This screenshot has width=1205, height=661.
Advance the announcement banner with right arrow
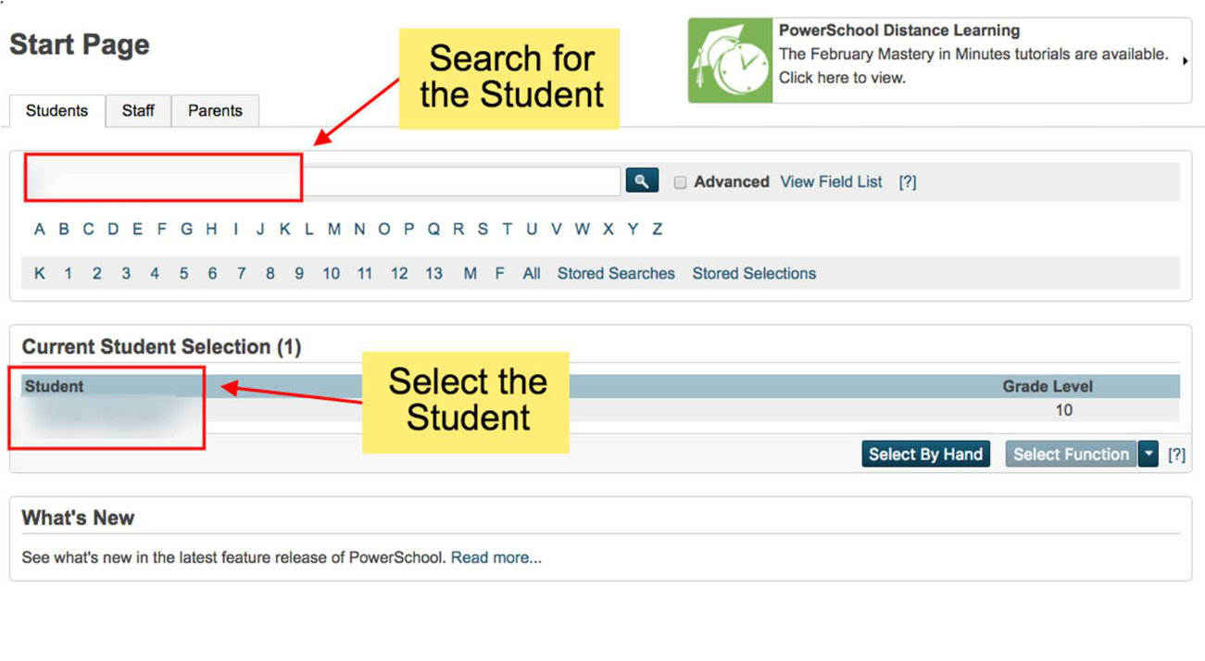[x=1185, y=61]
